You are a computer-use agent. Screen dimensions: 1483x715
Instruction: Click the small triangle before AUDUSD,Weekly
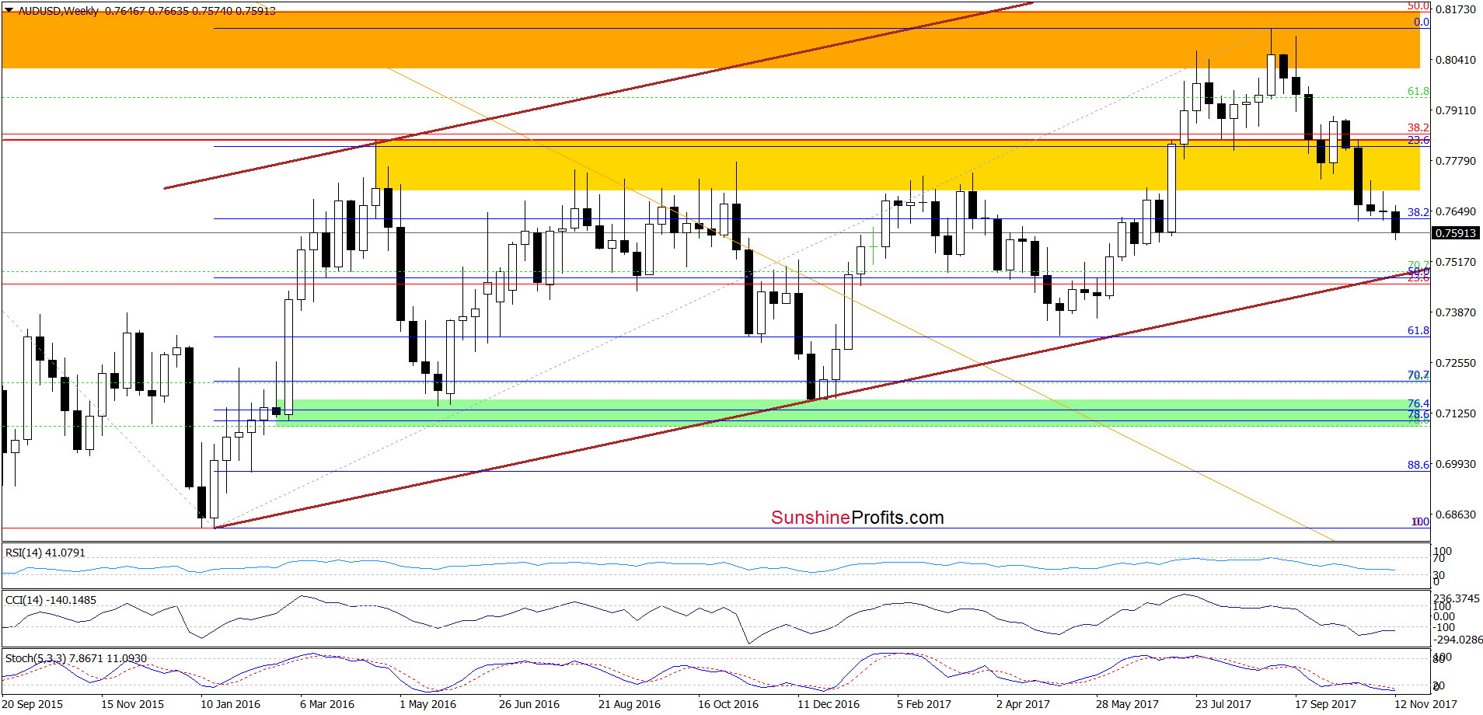coord(9,11)
